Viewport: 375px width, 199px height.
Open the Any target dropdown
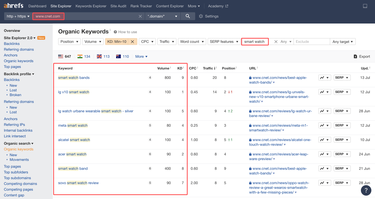pos(343,42)
